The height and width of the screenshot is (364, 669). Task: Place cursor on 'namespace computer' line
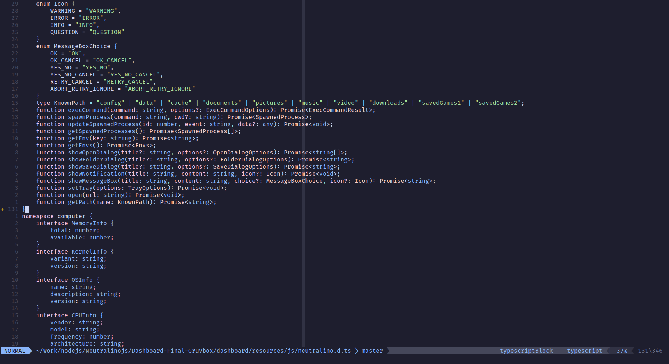coord(57,216)
